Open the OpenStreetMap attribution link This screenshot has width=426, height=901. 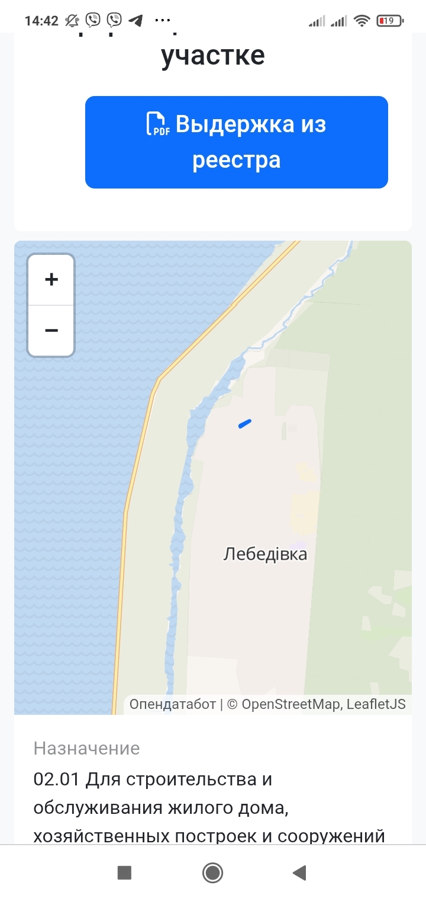click(291, 704)
